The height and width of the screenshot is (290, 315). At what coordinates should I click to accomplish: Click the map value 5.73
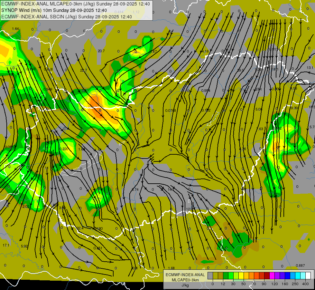(x=312, y=127)
